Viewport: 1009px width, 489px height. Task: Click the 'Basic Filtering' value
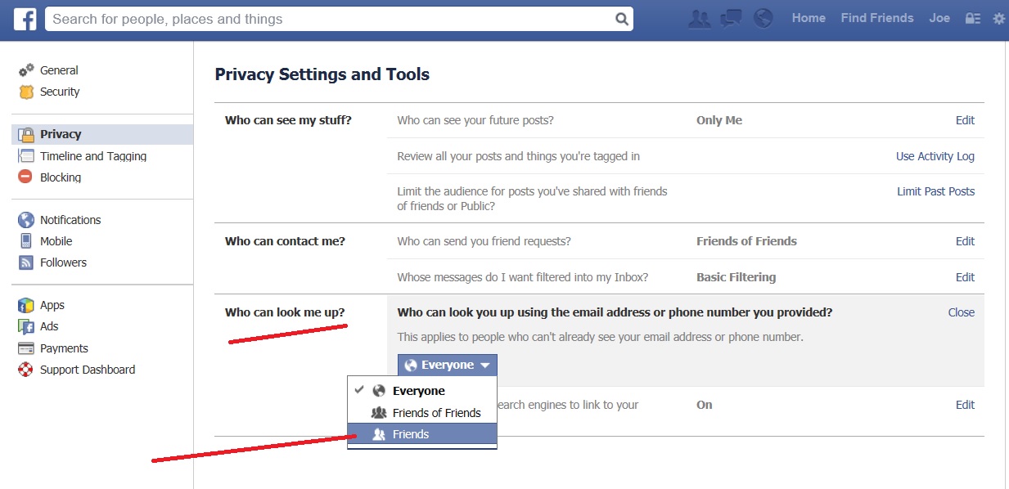coord(736,277)
